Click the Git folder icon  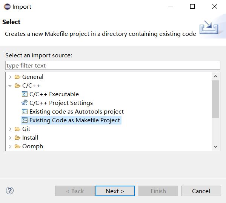pos(17,129)
